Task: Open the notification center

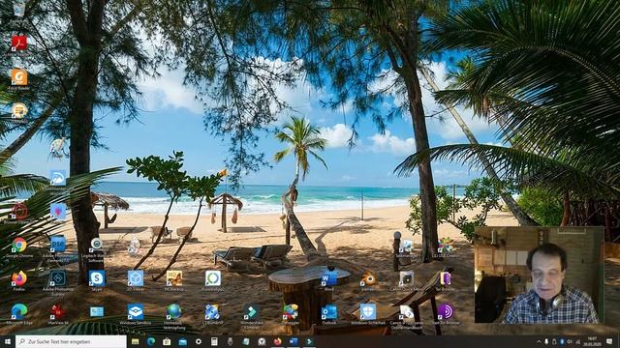Action: tap(609, 341)
